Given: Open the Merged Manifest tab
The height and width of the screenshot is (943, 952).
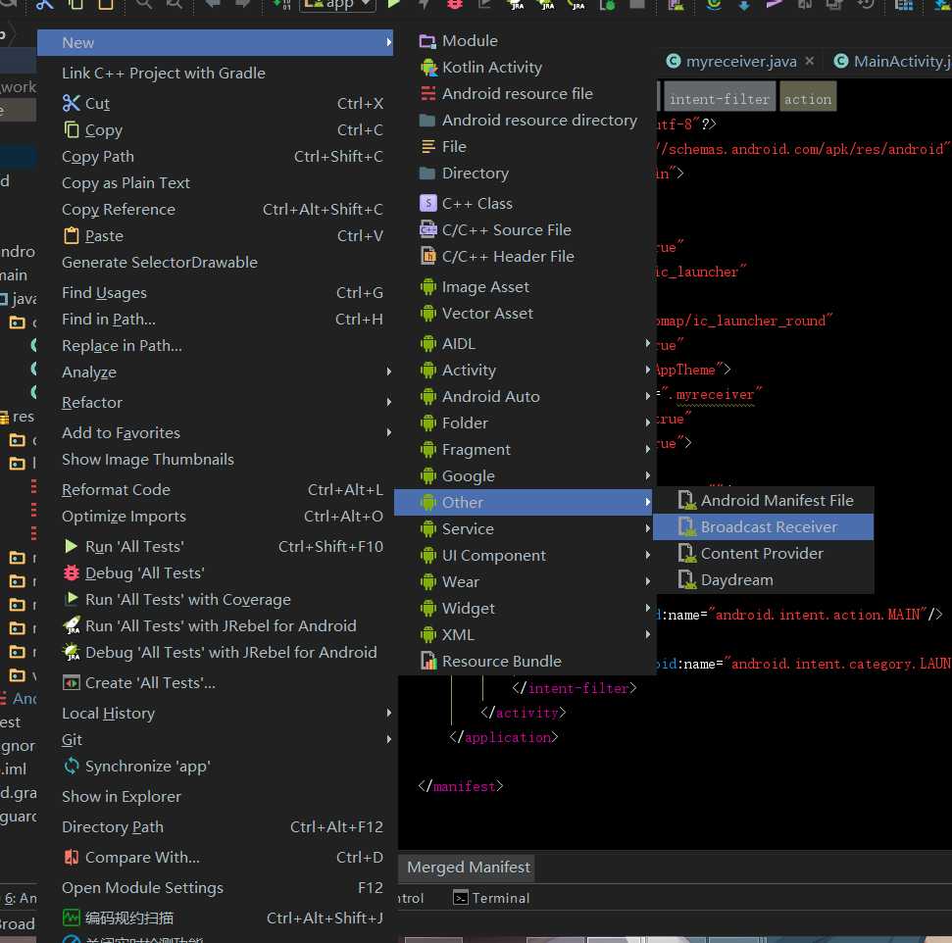Looking at the screenshot, I should tap(468, 868).
